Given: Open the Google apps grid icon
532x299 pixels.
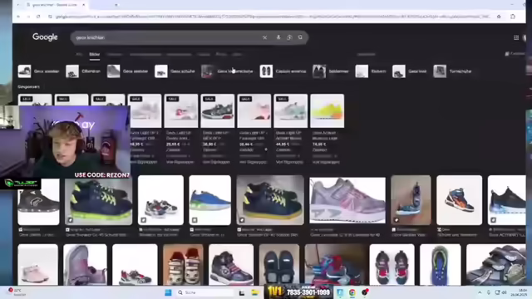Looking at the screenshot, I should pyautogui.click(x=516, y=37).
